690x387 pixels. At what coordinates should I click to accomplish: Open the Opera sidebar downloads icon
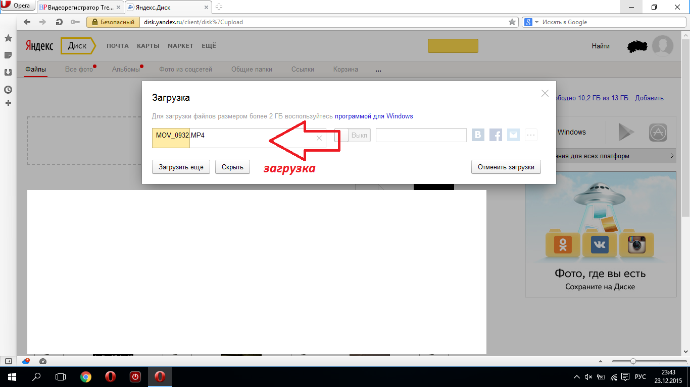[x=8, y=72]
